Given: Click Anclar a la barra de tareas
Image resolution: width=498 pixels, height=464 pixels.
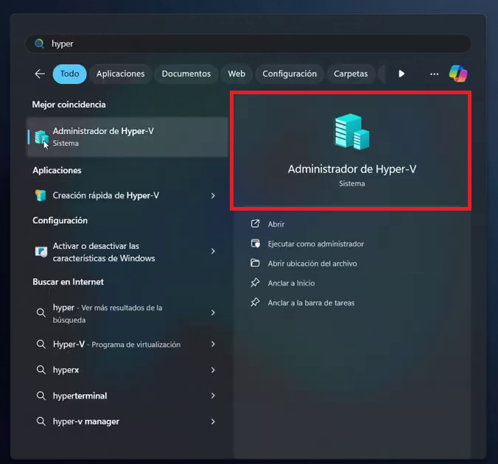Looking at the screenshot, I should 311,303.
